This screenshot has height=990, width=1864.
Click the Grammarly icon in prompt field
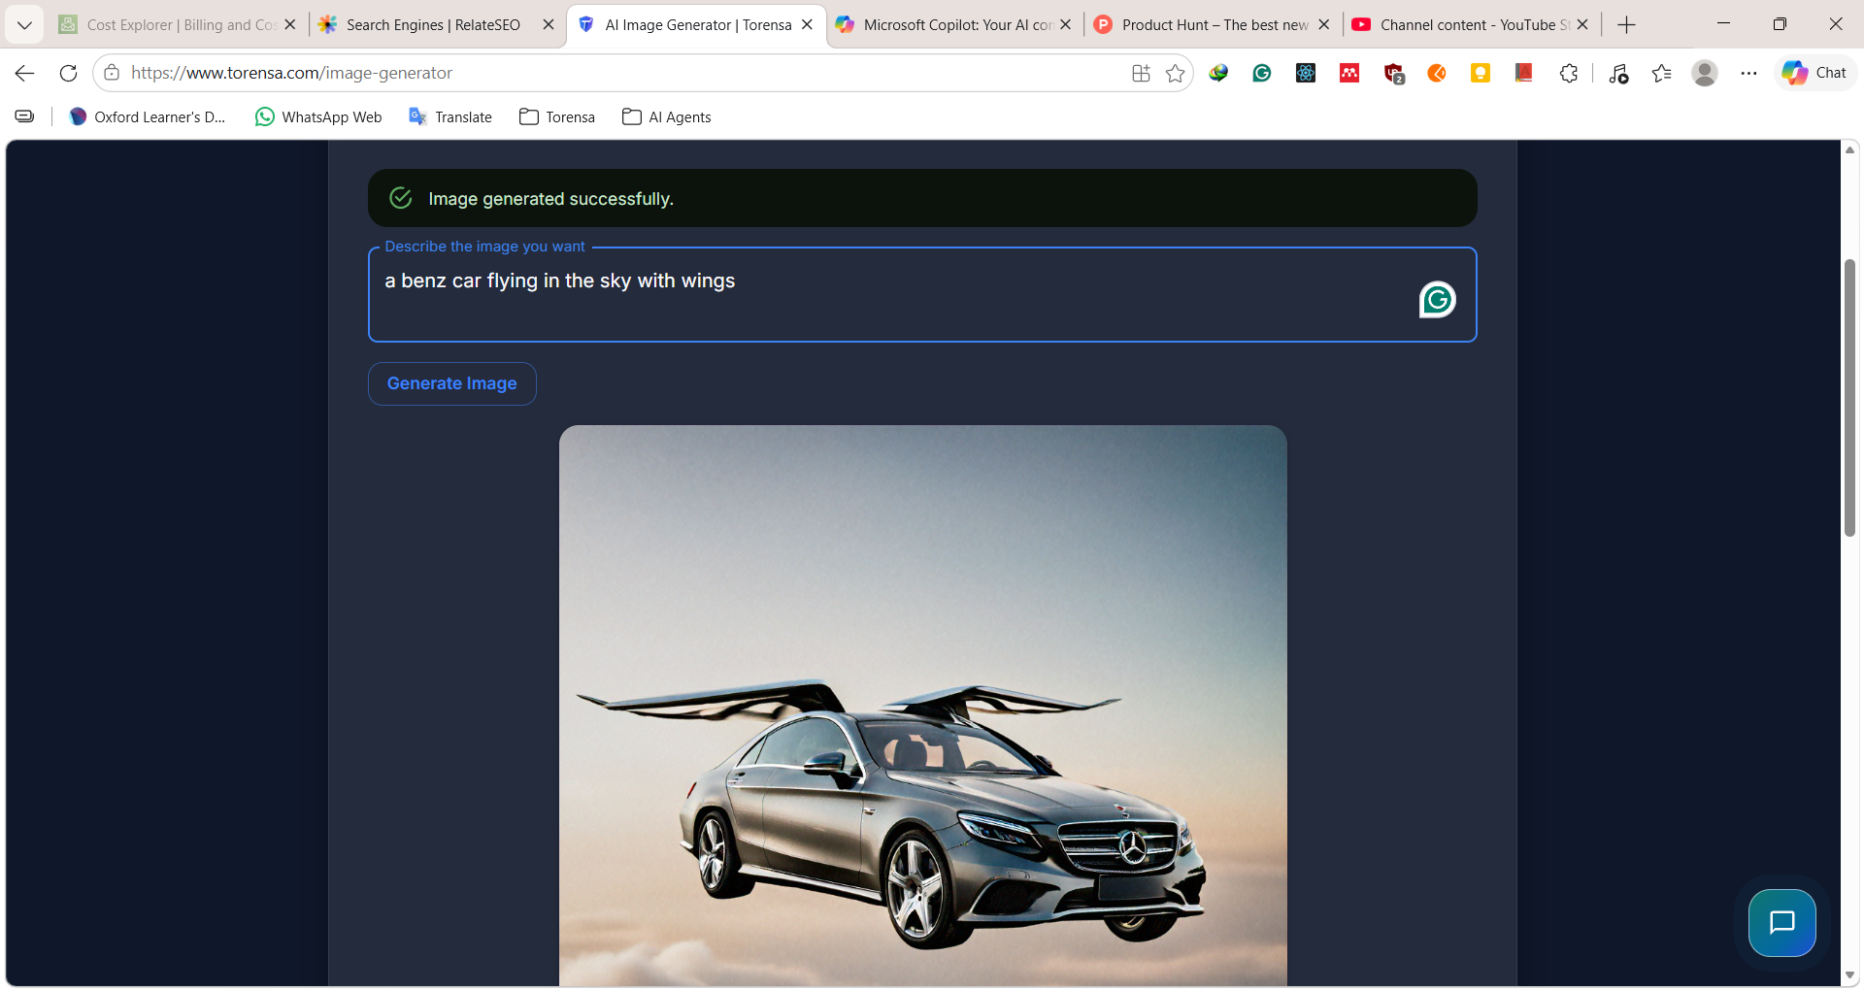coord(1438,300)
